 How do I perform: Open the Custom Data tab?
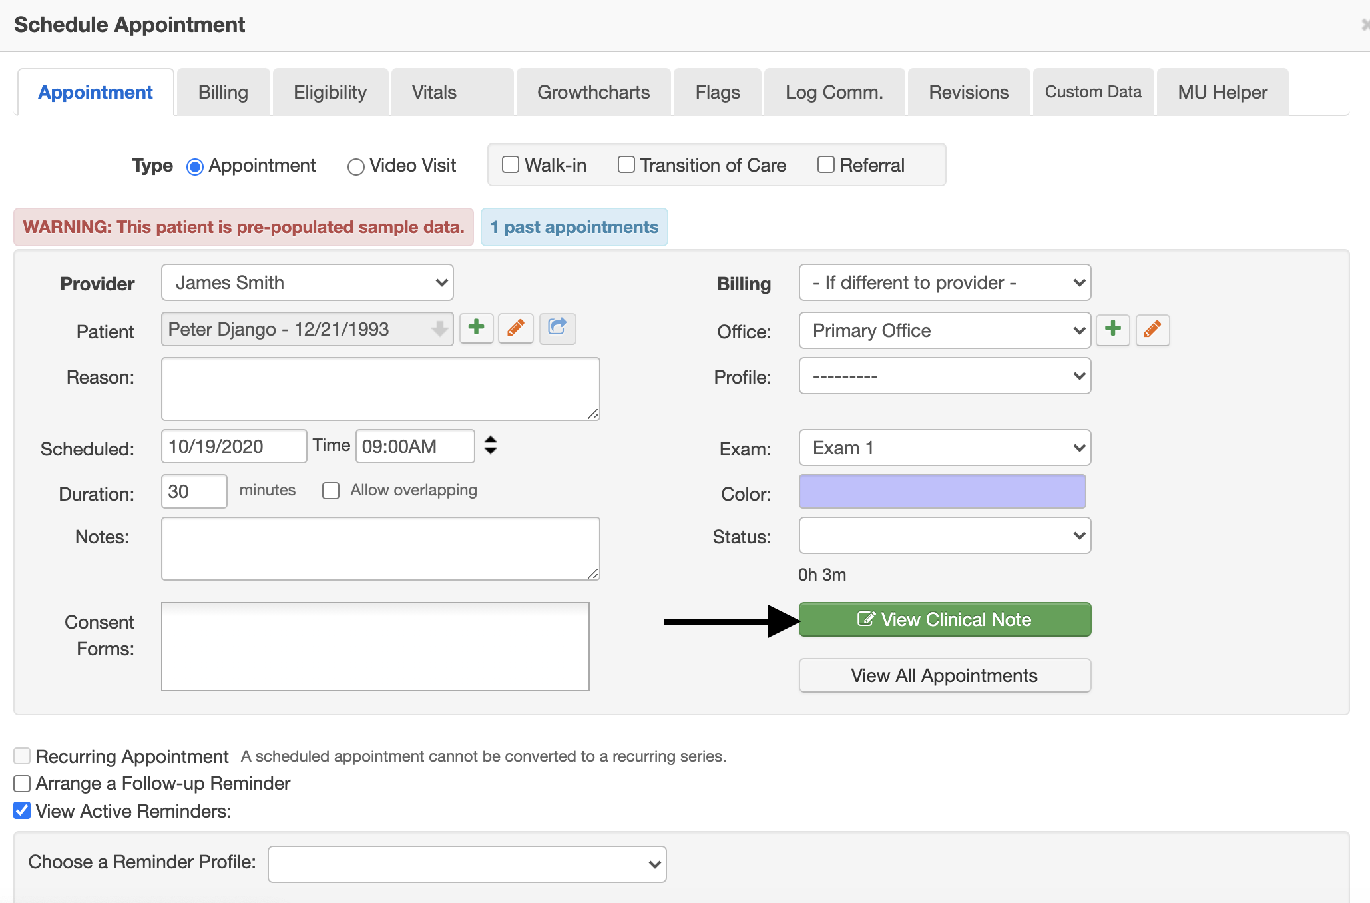click(x=1093, y=92)
